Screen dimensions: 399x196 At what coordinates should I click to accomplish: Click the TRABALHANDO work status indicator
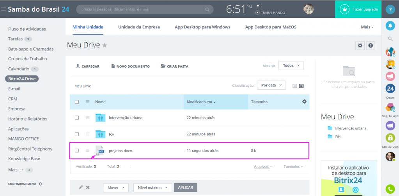tap(270, 13)
